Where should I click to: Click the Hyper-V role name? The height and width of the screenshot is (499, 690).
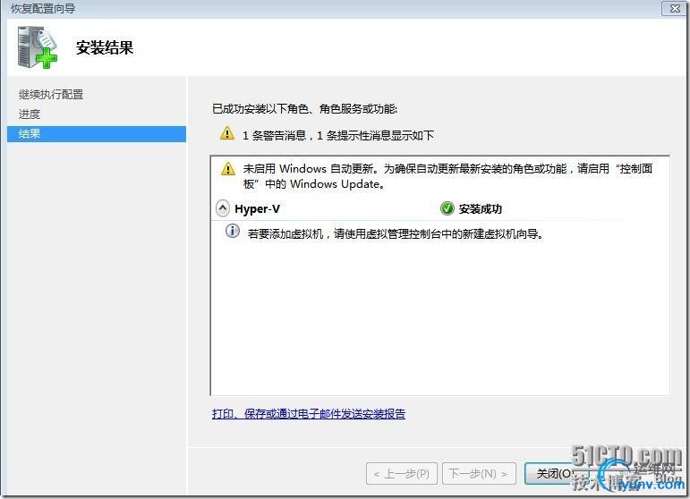click(x=257, y=209)
